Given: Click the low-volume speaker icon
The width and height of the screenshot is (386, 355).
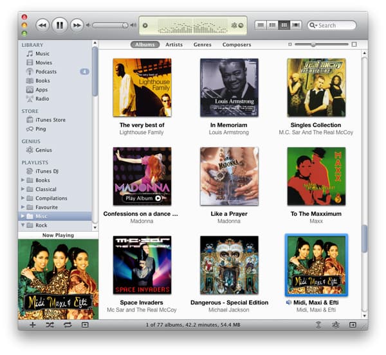Looking at the screenshot, I should pos(88,25).
